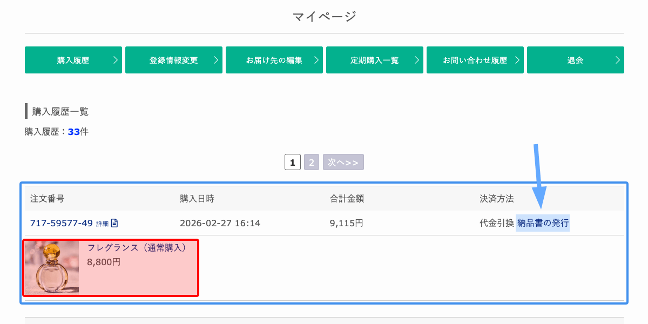Click the chevron arrow on お問い合わせ履歴 button

click(517, 60)
